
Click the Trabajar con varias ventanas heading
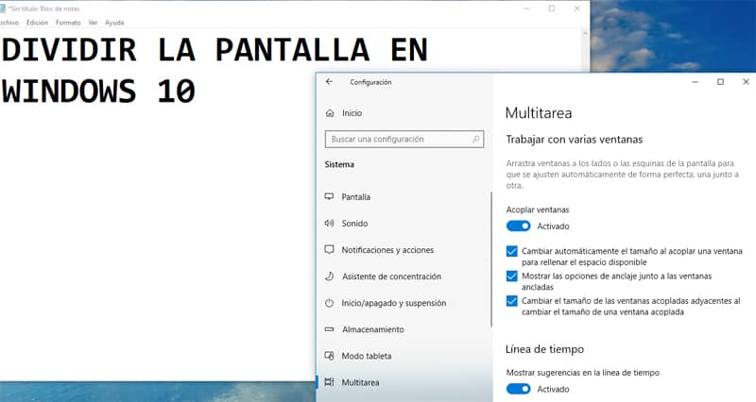click(x=575, y=140)
